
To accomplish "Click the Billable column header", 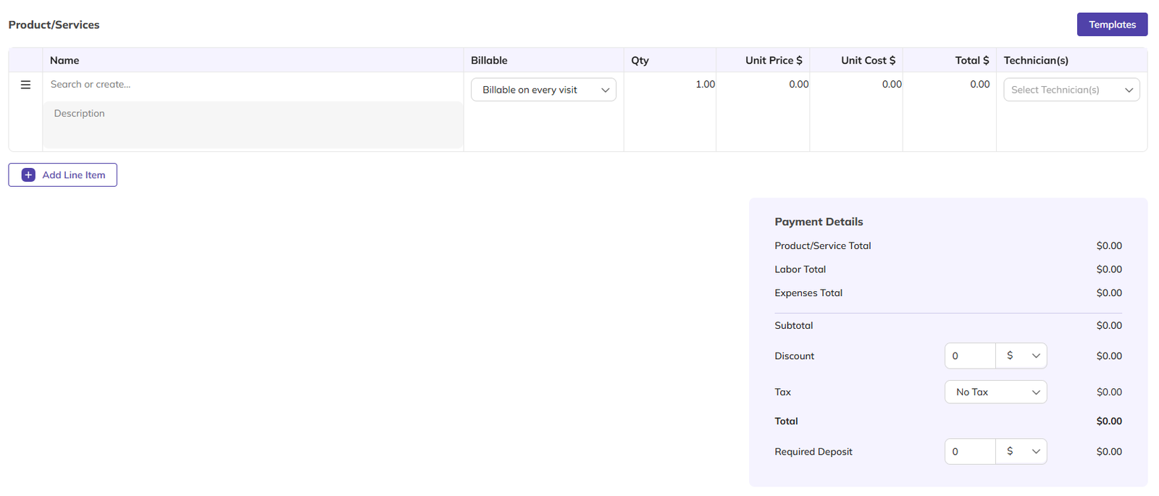I will pyautogui.click(x=489, y=60).
